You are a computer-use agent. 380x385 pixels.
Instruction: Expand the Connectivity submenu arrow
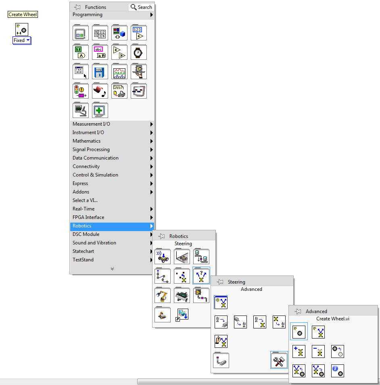point(152,166)
